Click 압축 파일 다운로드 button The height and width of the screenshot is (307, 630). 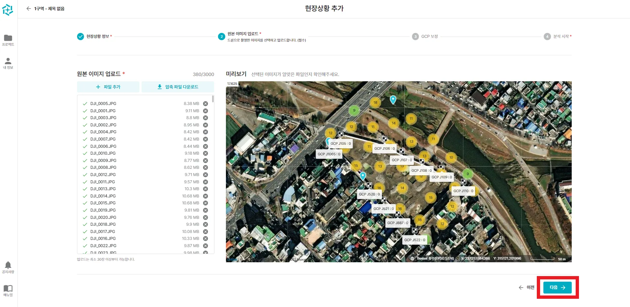click(x=178, y=87)
